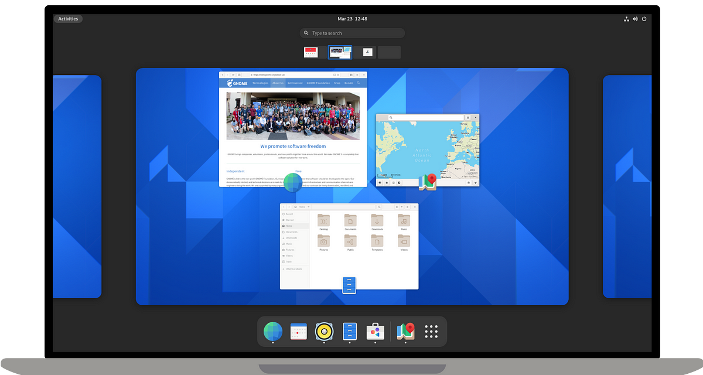This screenshot has width=703, height=375.
Task: Open the volume icon in top bar
Action: (635, 19)
